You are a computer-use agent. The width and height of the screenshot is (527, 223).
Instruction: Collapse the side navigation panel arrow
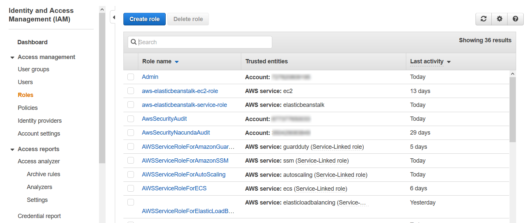(x=114, y=17)
